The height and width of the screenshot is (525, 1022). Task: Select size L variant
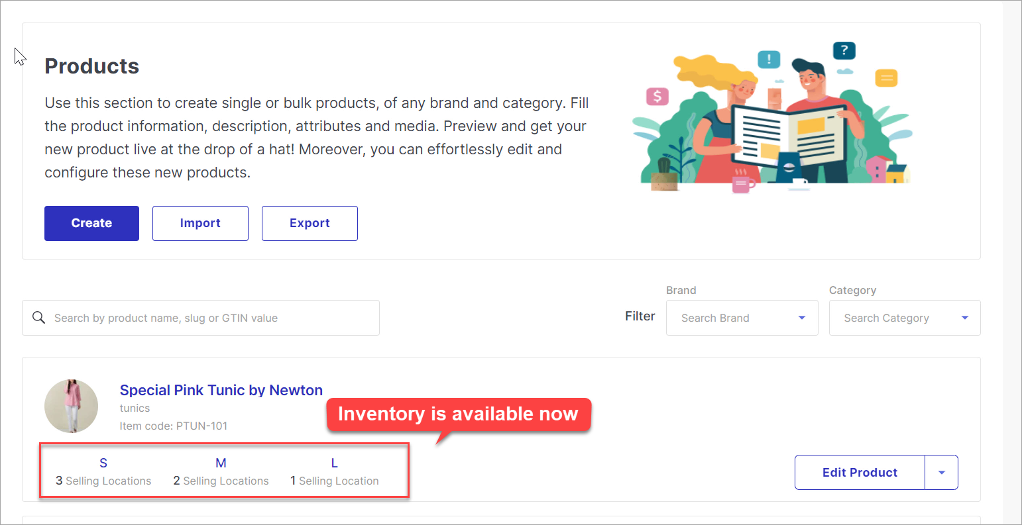tap(335, 463)
